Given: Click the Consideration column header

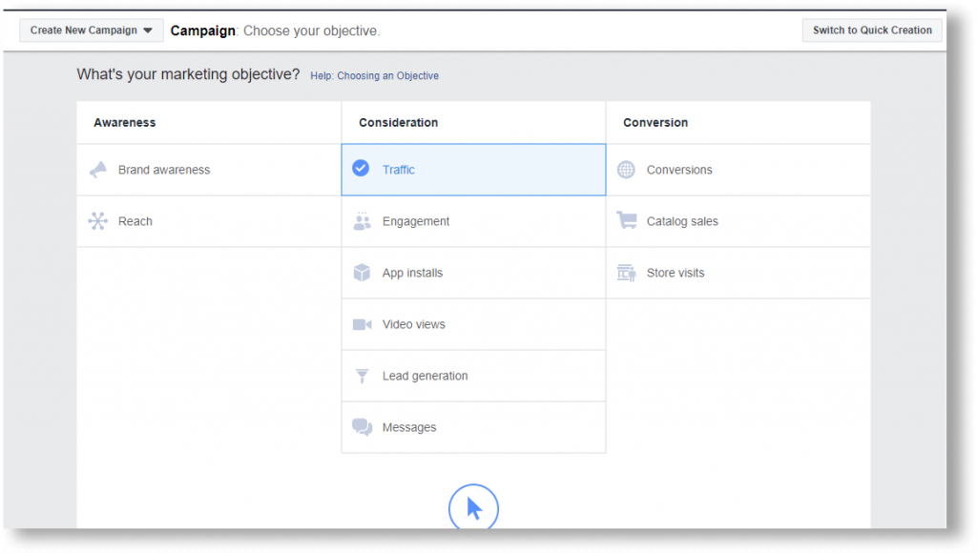Looking at the screenshot, I should pos(398,123).
